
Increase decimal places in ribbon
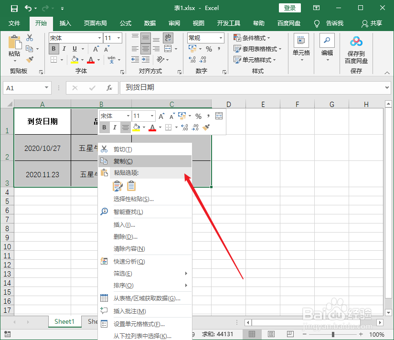point(192,60)
